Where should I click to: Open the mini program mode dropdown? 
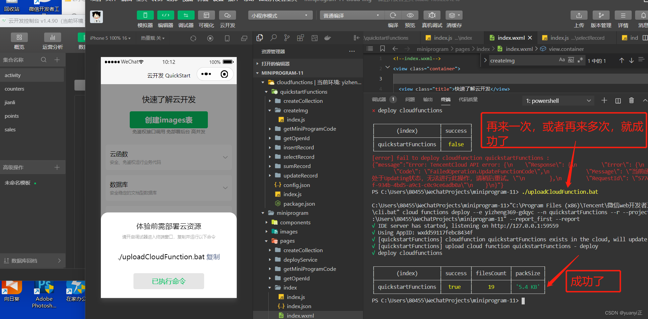(280, 16)
